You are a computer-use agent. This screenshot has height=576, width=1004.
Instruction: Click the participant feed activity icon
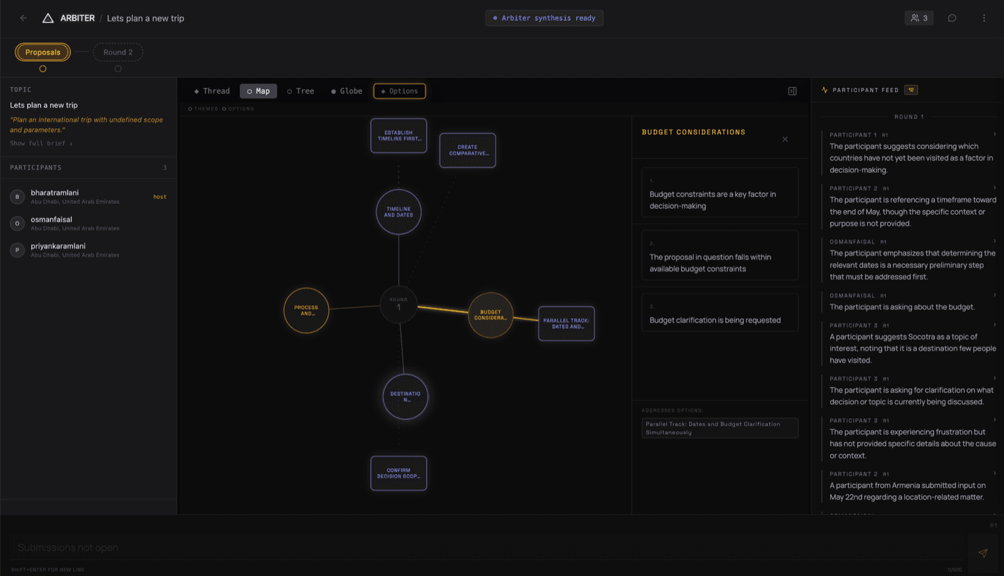(825, 90)
